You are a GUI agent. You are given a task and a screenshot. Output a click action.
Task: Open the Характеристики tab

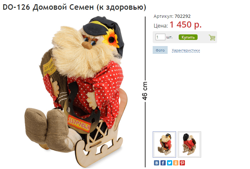186,50
